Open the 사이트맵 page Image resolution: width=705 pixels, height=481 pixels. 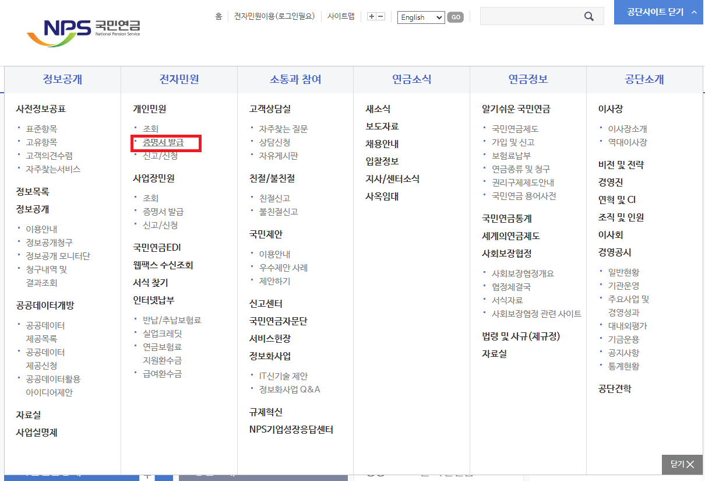(340, 17)
